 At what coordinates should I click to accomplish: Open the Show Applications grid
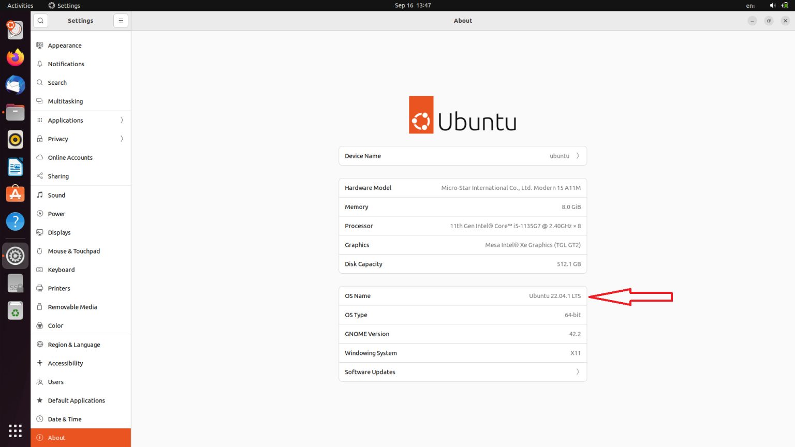click(x=14, y=430)
